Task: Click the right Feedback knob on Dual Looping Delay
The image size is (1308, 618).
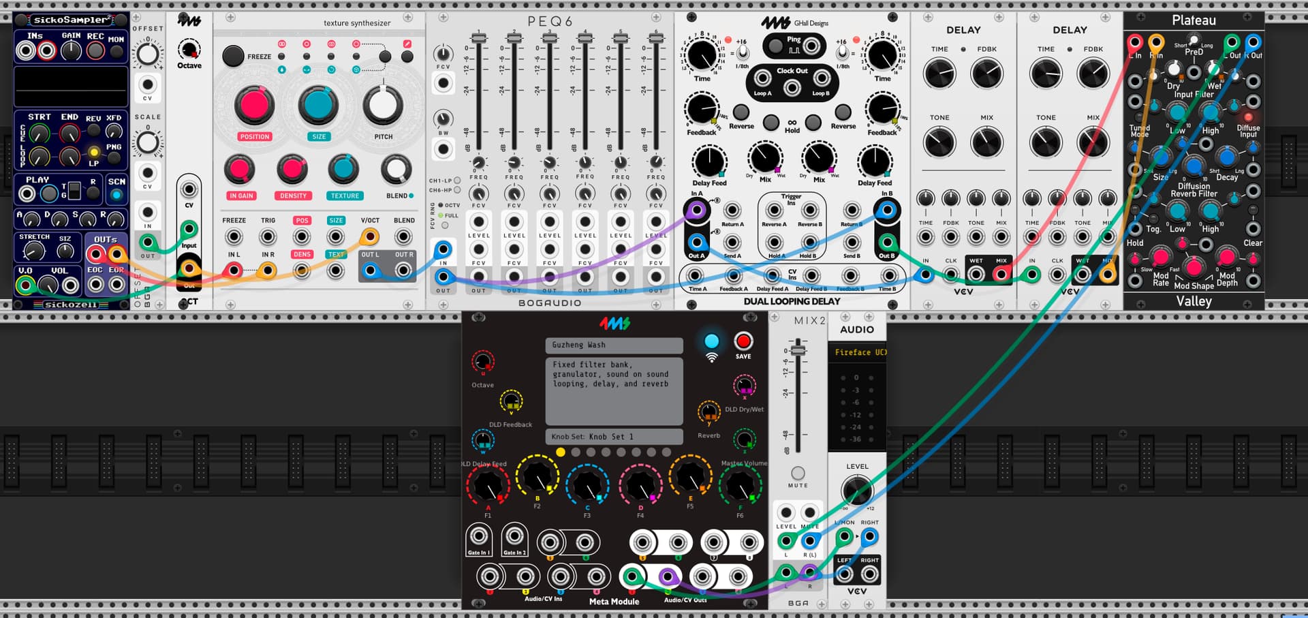Action: [x=882, y=109]
